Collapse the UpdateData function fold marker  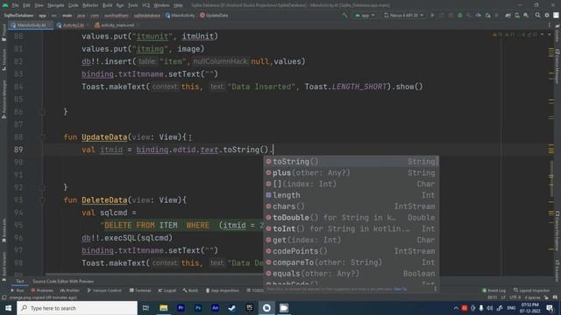(x=42, y=137)
